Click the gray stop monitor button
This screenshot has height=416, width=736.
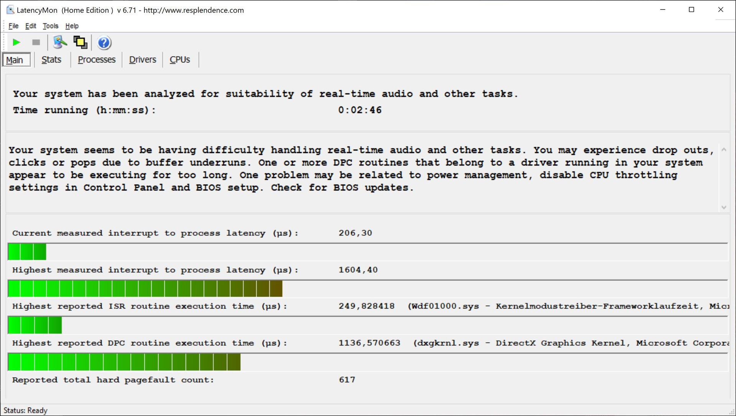coord(36,43)
